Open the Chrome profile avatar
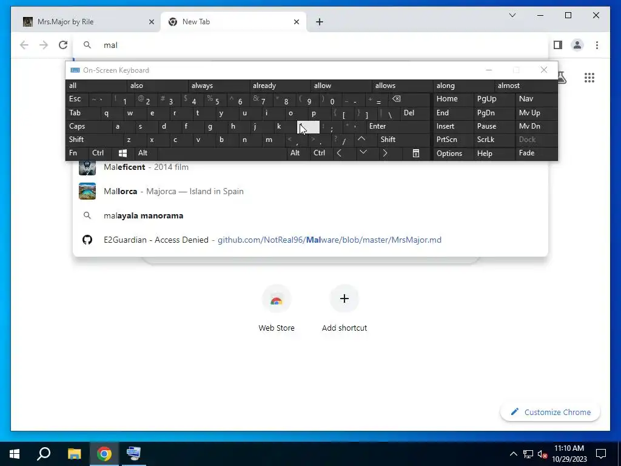Viewport: 621px width, 466px height. (x=577, y=45)
